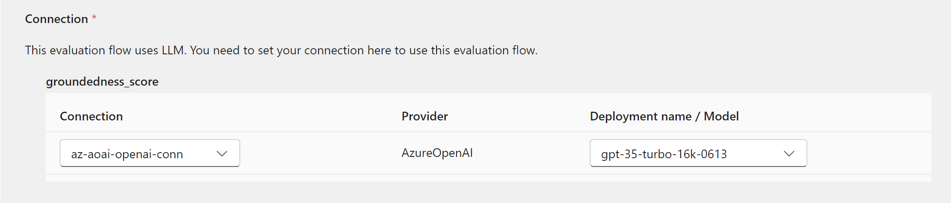Click the bold Connection section heading
Viewport: 951px width, 203px height.
57,19
